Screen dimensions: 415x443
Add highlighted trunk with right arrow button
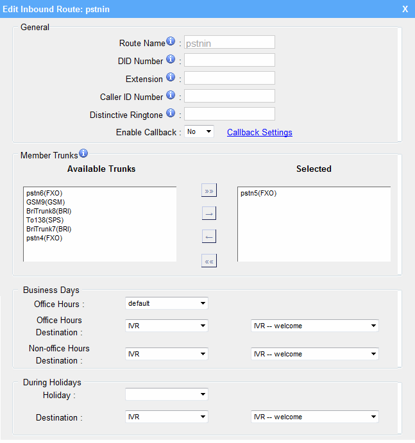[x=208, y=214]
